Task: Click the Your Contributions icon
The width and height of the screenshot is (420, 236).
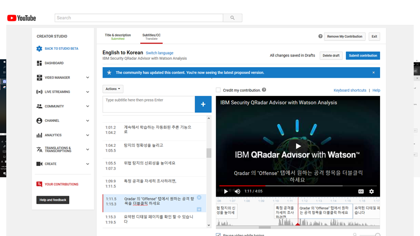Action: coord(39,184)
